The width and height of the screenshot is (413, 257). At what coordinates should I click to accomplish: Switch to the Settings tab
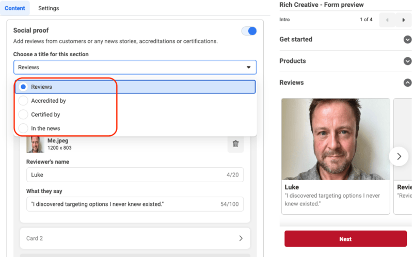[x=49, y=8]
